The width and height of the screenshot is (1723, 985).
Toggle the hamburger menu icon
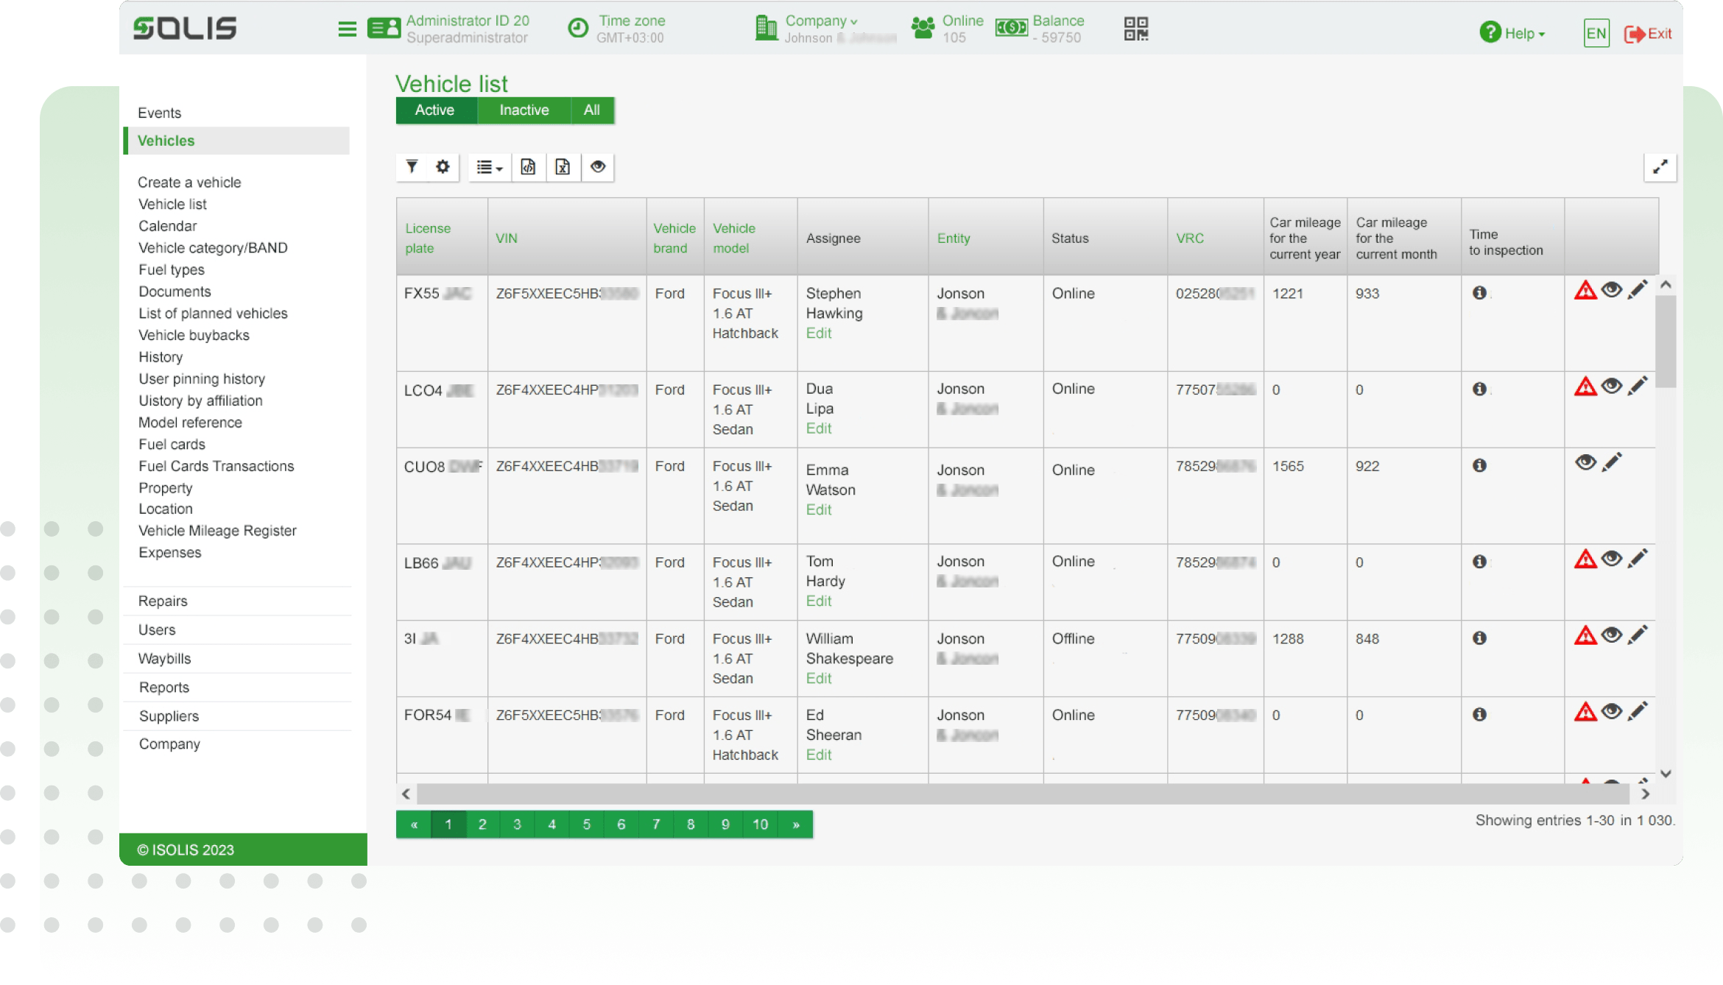pyautogui.click(x=347, y=29)
